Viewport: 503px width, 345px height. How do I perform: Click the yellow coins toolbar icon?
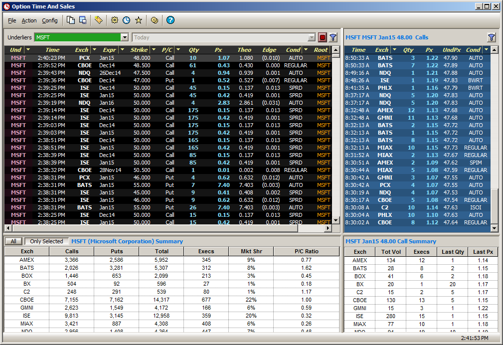pyautogui.click(x=155, y=20)
